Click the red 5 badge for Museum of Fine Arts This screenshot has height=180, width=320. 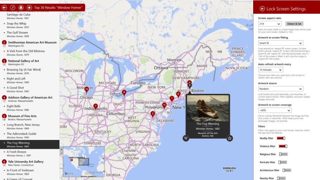[4, 116]
